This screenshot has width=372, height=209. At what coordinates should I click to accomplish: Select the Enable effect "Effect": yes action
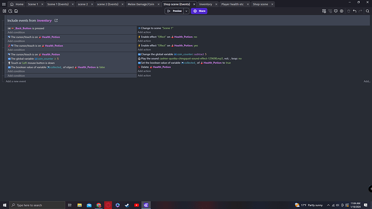tap(168, 45)
